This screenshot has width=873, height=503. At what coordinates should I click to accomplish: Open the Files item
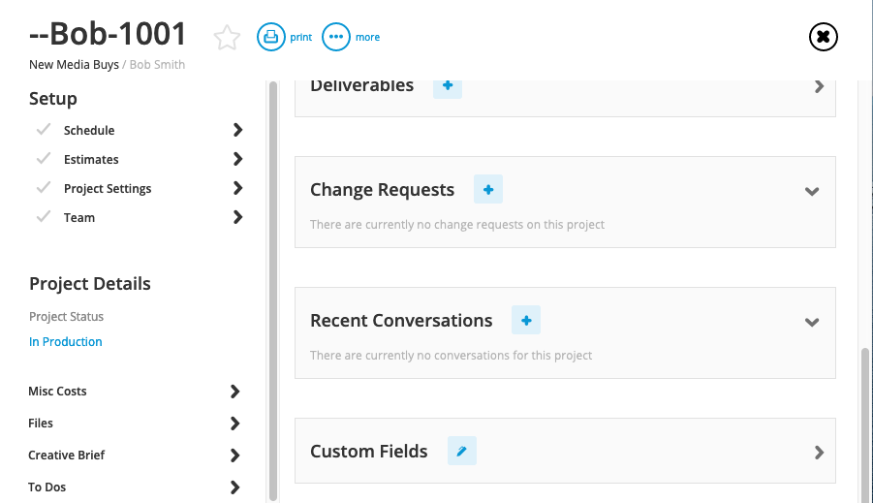click(x=41, y=424)
